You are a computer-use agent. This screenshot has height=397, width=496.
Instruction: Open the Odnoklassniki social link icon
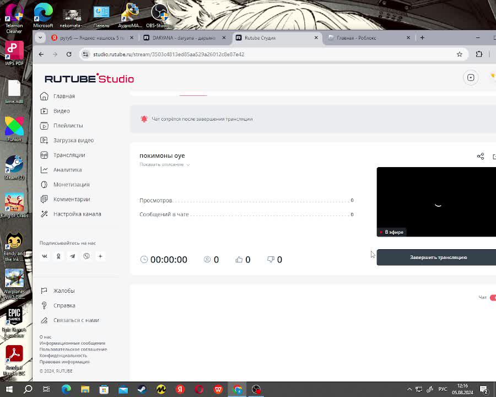point(58,256)
